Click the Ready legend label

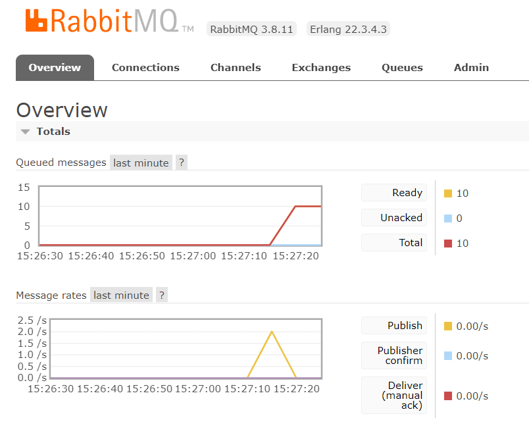(x=394, y=193)
